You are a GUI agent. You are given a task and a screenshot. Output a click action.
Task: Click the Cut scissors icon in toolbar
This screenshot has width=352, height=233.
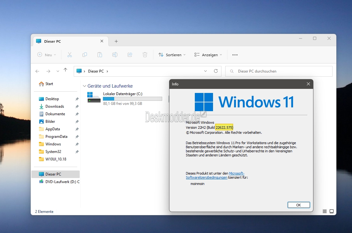tap(70, 55)
